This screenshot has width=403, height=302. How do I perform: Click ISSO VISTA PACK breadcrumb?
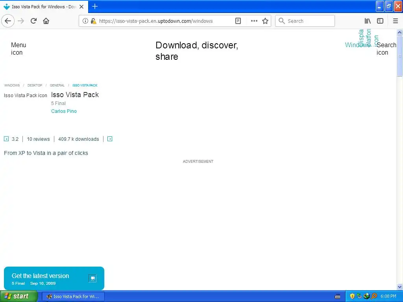(x=85, y=85)
